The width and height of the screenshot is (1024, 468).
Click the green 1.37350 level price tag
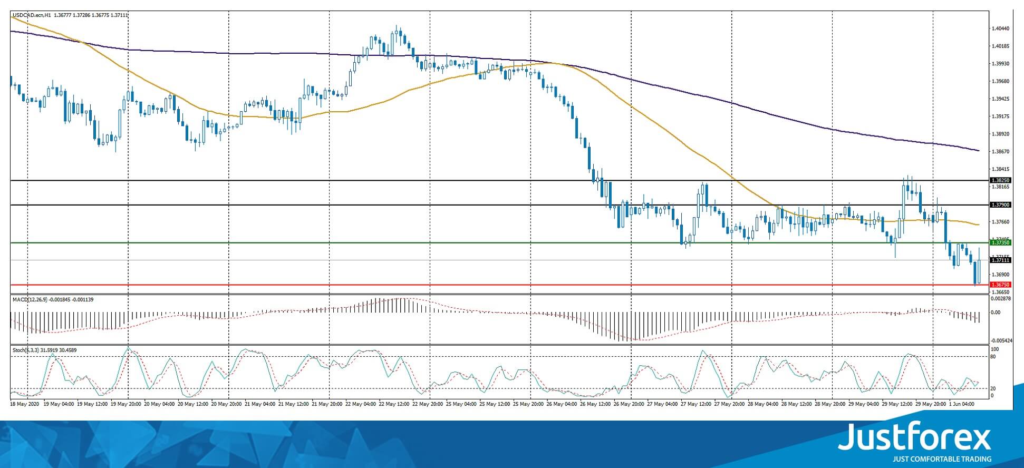pos(1001,243)
